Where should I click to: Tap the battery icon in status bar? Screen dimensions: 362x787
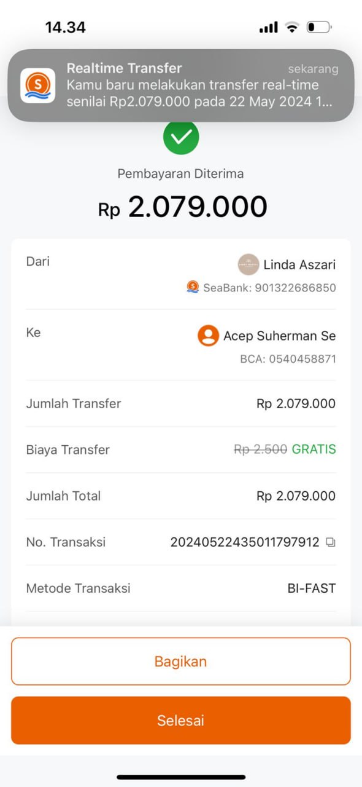pos(319,27)
